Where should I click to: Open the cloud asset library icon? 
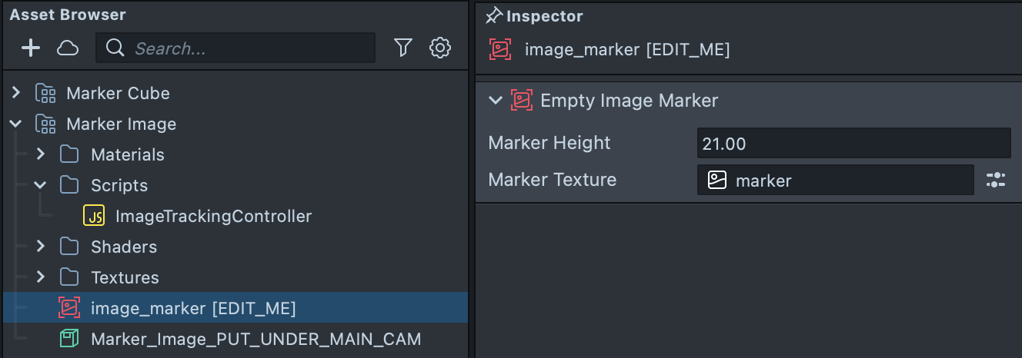coord(68,48)
